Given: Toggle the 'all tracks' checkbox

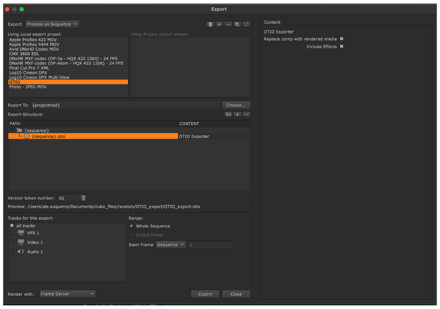Looking at the screenshot, I should click(x=12, y=226).
